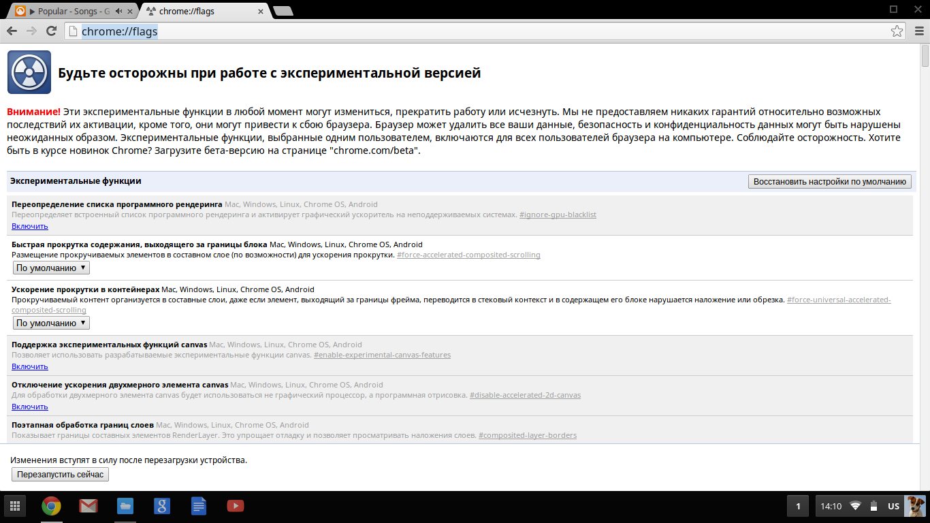Click the Переопределение списка программного рендеринга title
Screen dimensions: 930x523
tap(116, 204)
